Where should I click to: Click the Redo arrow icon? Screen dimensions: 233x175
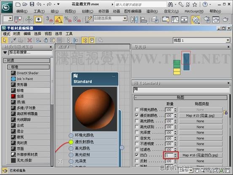tap(49, 4)
